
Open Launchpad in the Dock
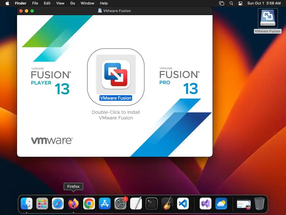point(42,204)
